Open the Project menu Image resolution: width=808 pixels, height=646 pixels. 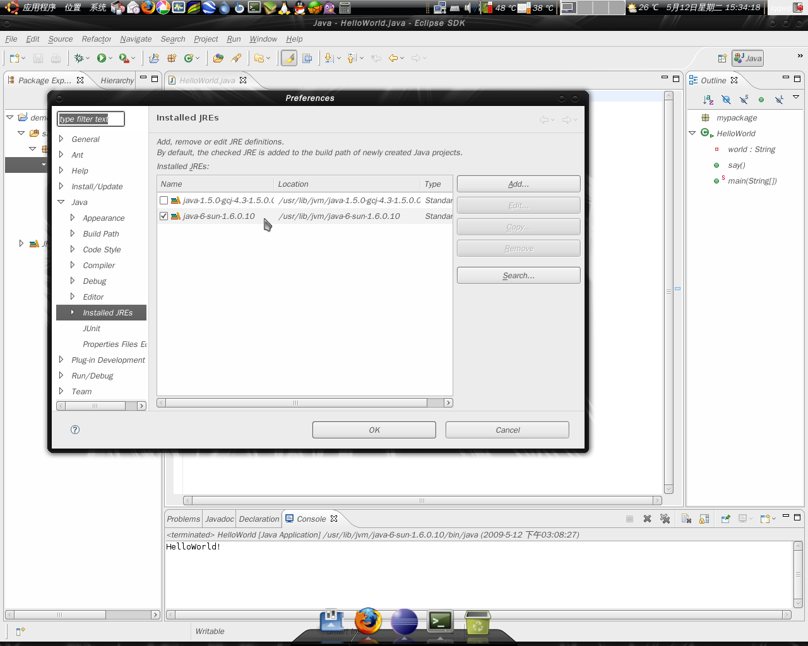(206, 39)
